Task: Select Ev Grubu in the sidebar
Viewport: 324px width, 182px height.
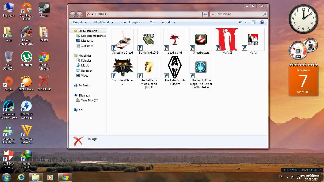Action: point(82,85)
